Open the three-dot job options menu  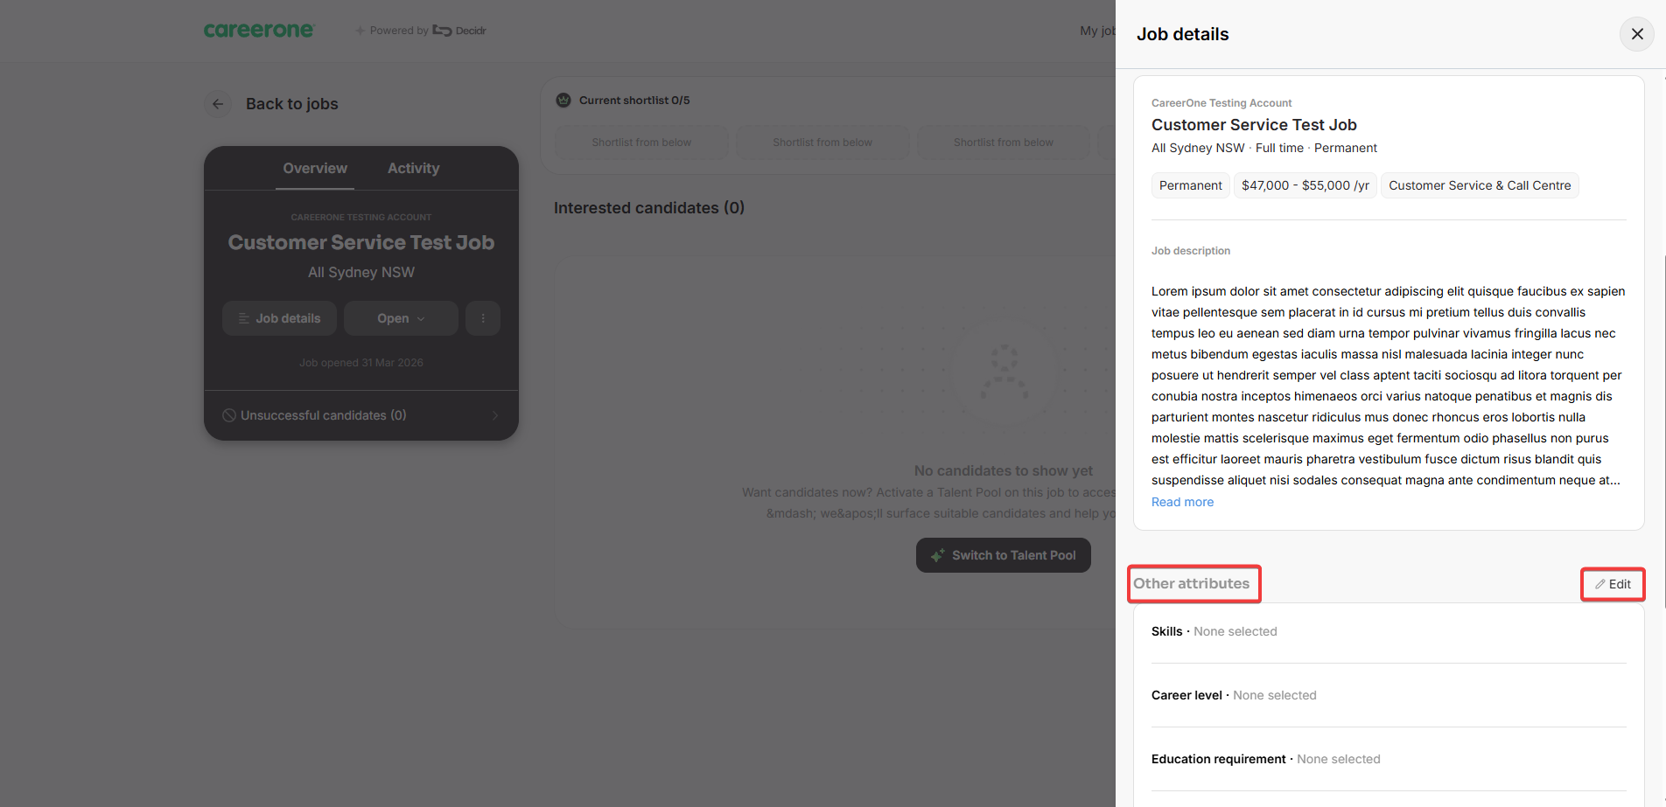tap(483, 318)
